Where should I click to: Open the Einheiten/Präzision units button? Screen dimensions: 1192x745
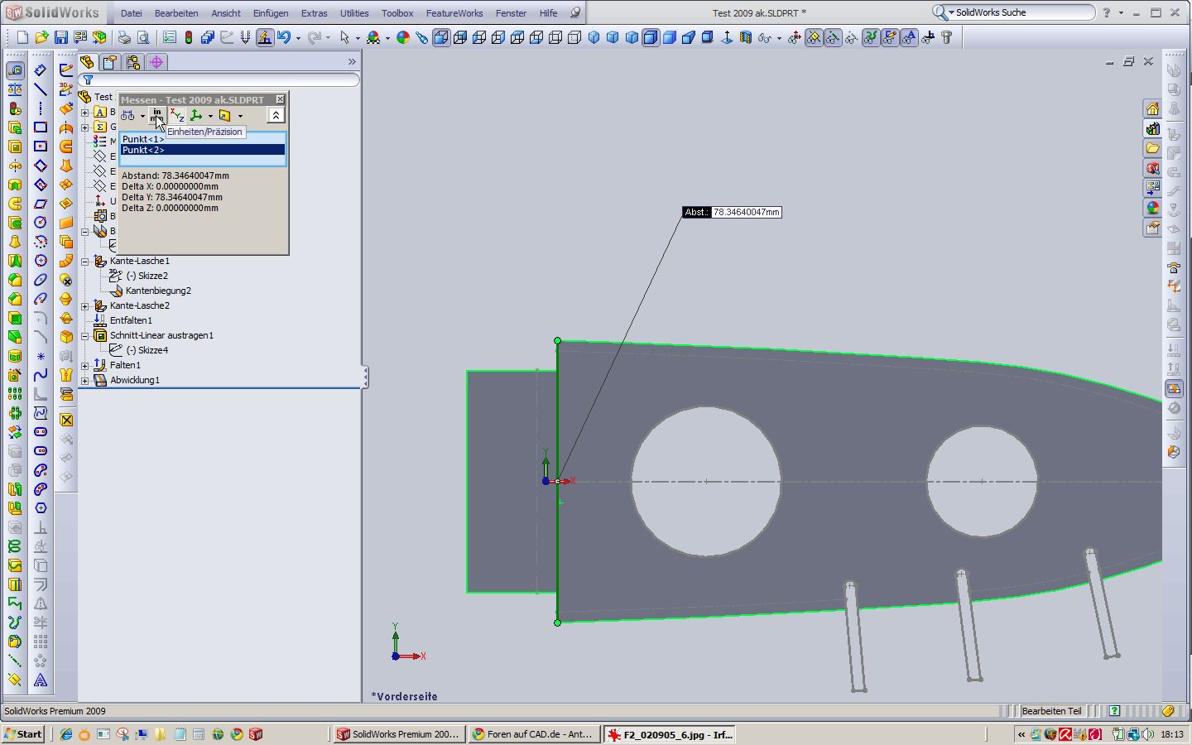pos(156,116)
